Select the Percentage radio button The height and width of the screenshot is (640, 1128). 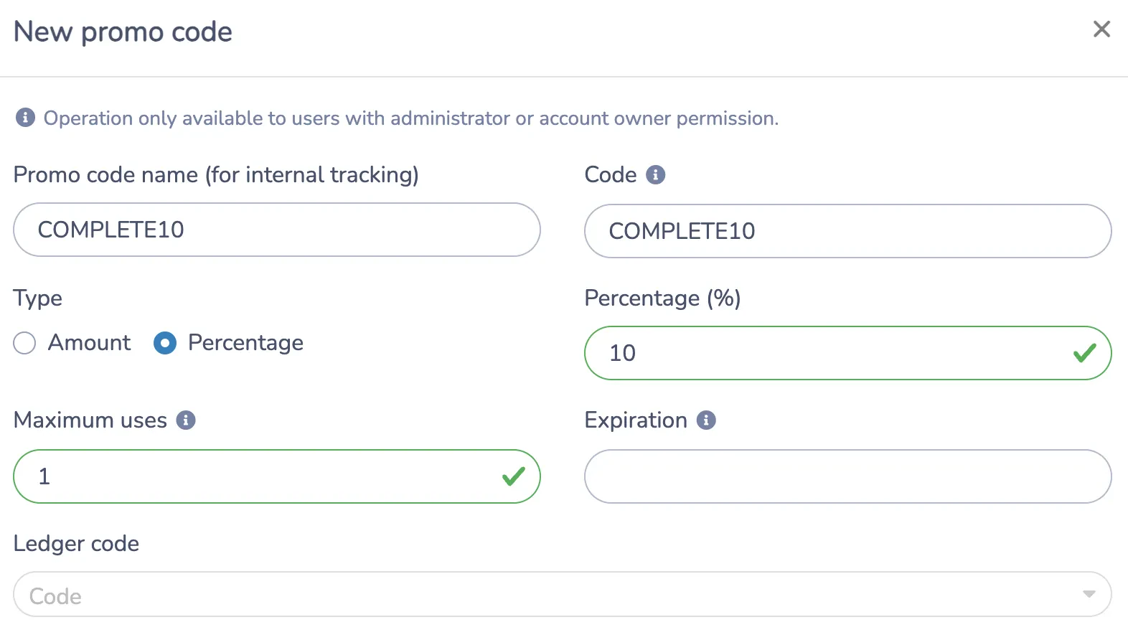pyautogui.click(x=165, y=343)
